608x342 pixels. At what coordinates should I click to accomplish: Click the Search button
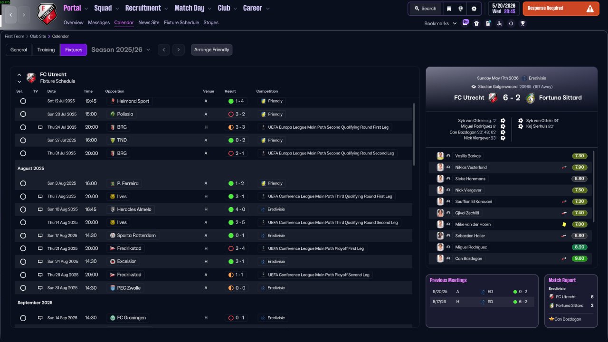(x=425, y=9)
